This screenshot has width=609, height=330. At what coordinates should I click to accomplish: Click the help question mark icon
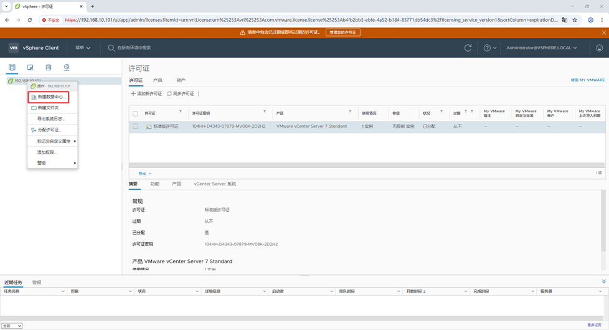[488, 48]
